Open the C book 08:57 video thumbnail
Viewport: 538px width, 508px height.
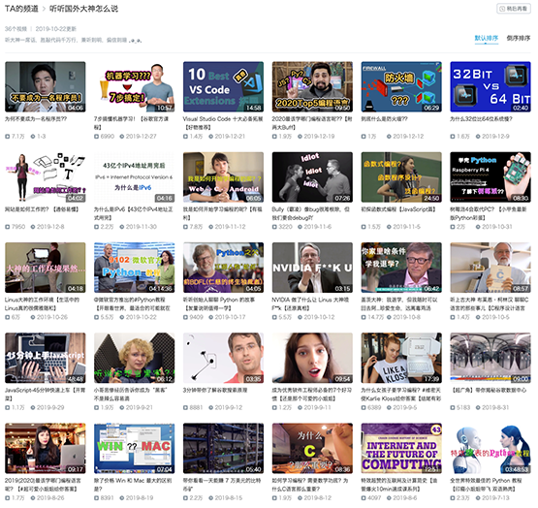(491, 268)
